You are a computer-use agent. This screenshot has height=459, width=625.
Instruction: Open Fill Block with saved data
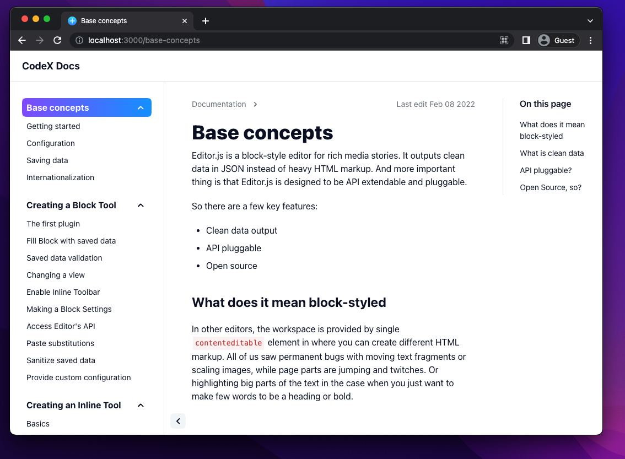[71, 241]
